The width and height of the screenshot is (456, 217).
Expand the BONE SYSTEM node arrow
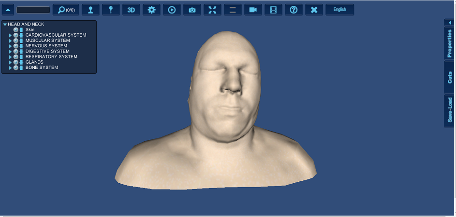[10, 68]
